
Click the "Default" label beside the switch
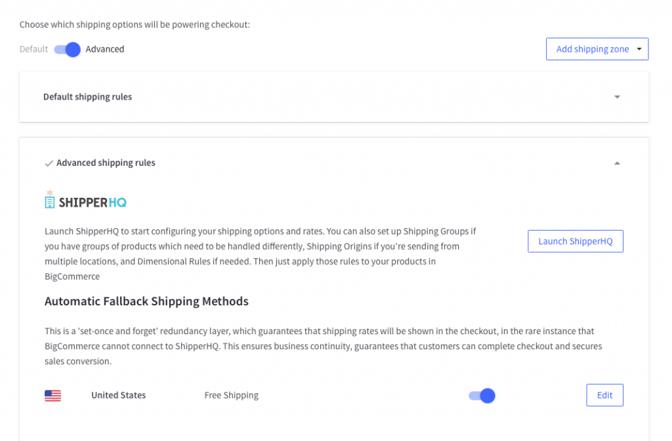(x=33, y=49)
